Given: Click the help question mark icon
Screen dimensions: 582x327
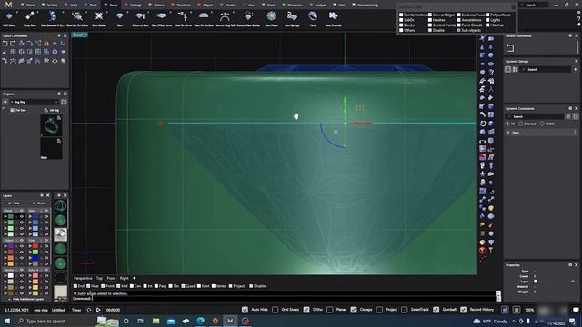Looking at the screenshot, I should (578, 18).
